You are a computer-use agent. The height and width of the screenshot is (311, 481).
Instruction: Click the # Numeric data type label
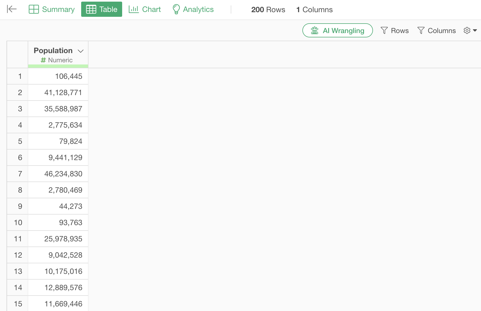57,60
